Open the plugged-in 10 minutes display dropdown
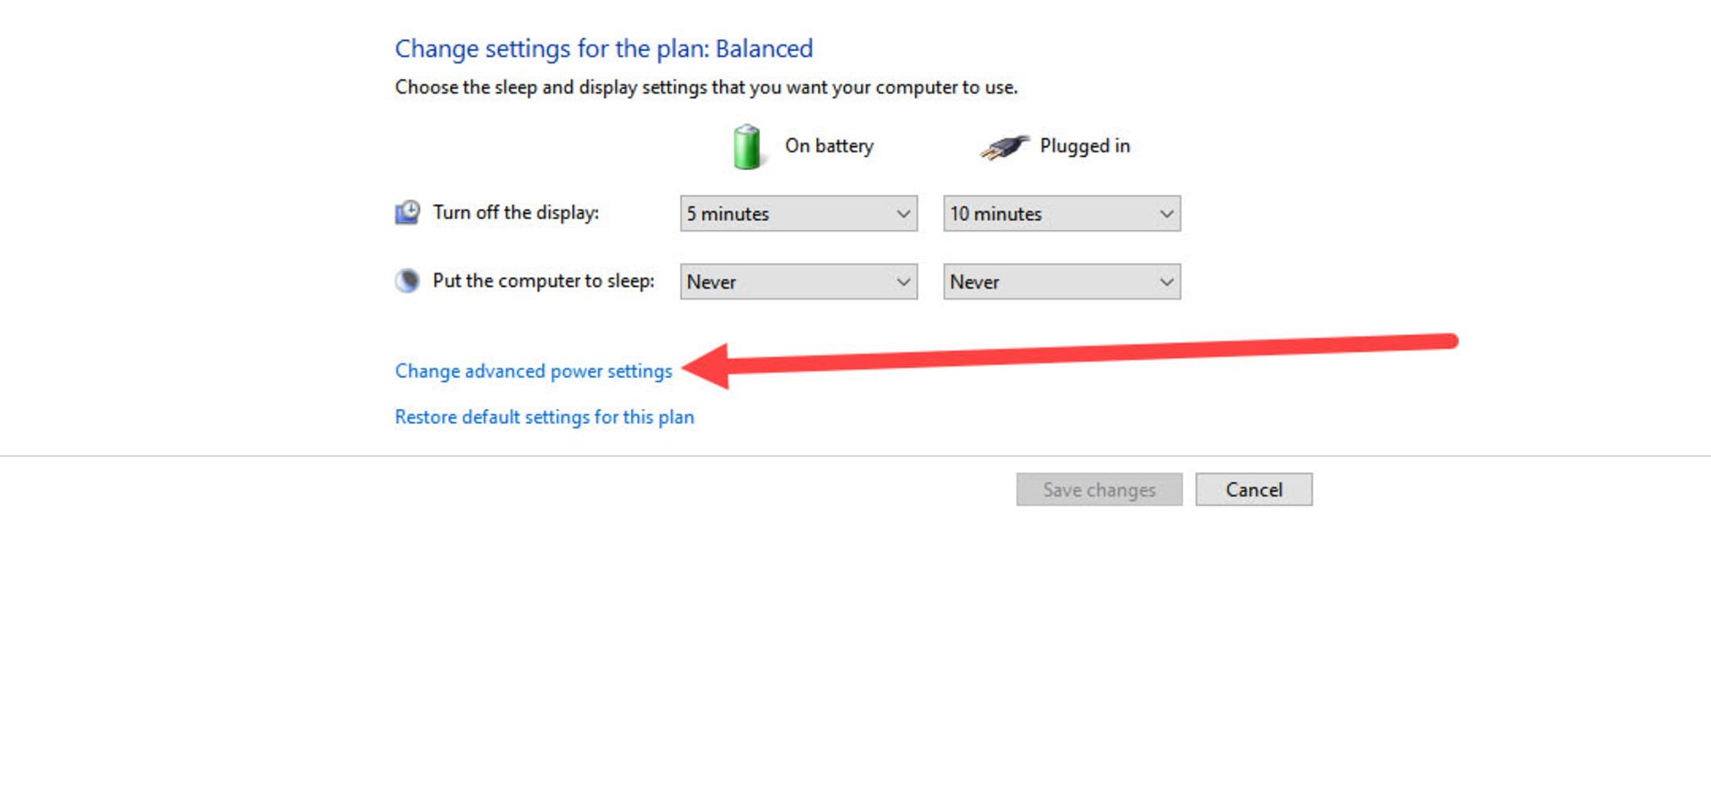The height and width of the screenshot is (809, 1711). click(x=1060, y=214)
